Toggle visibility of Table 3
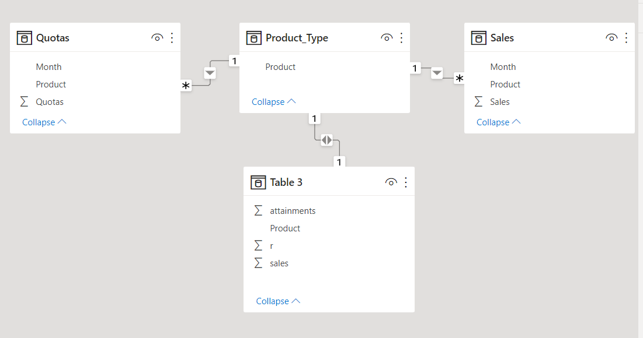Image resolution: width=643 pixels, height=338 pixels. click(x=391, y=182)
